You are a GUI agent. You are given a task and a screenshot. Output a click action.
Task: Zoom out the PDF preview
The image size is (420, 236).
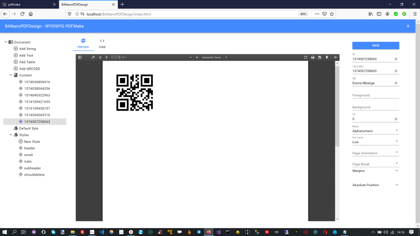190,57
